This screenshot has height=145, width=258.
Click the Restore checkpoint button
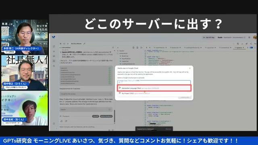pos(106,116)
